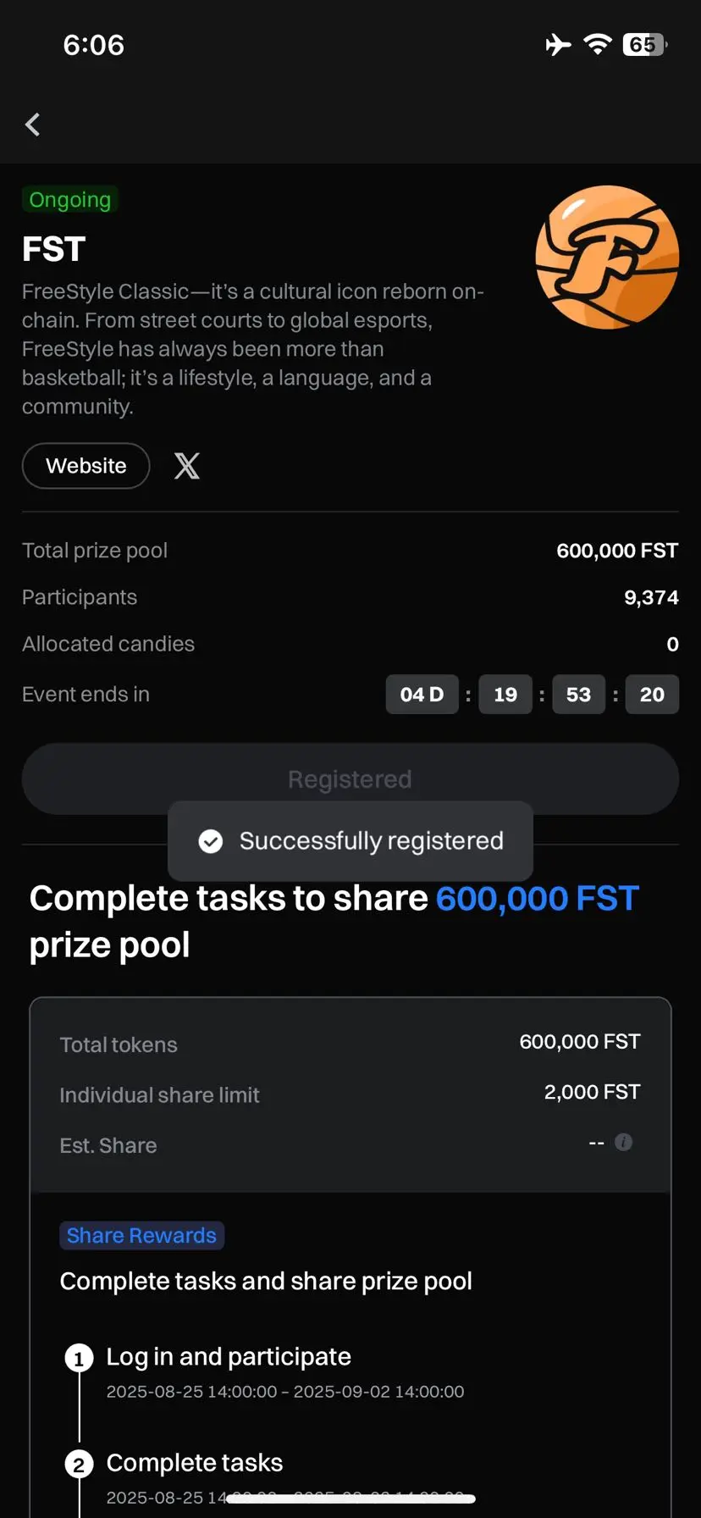701x1518 pixels.
Task: Open the Website link button
Action: tap(86, 466)
